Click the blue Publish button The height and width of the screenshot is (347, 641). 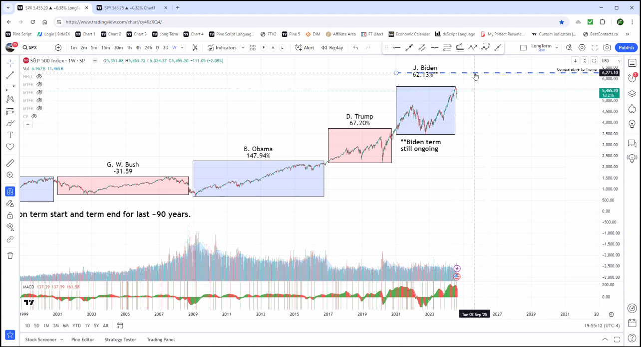(x=626, y=48)
